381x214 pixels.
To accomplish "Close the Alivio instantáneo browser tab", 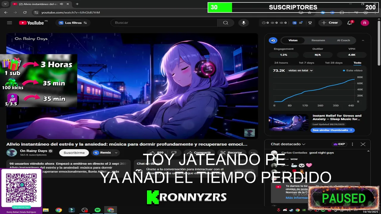I will [x=68, y=4].
